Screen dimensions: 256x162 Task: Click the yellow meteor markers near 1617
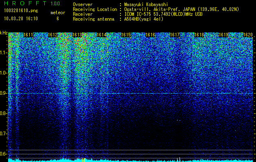tap(178, 160)
